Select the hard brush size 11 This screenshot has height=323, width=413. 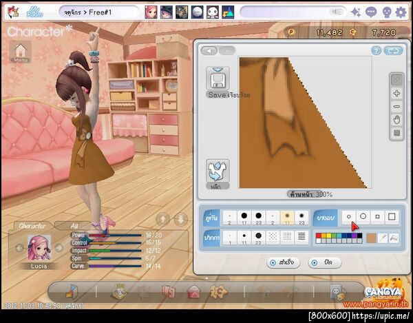(x=244, y=218)
